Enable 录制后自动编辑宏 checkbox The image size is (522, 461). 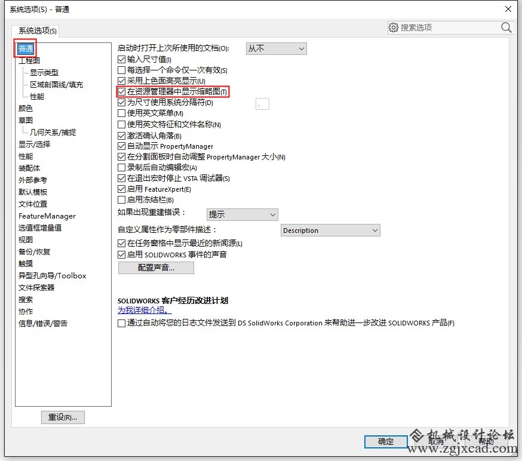click(x=121, y=167)
